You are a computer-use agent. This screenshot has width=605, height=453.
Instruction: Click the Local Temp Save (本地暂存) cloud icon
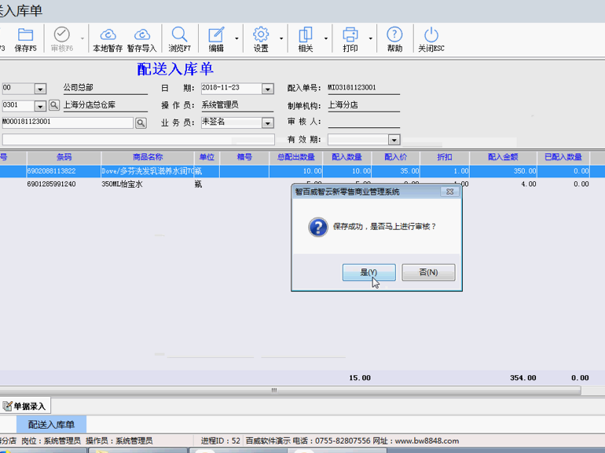(108, 38)
